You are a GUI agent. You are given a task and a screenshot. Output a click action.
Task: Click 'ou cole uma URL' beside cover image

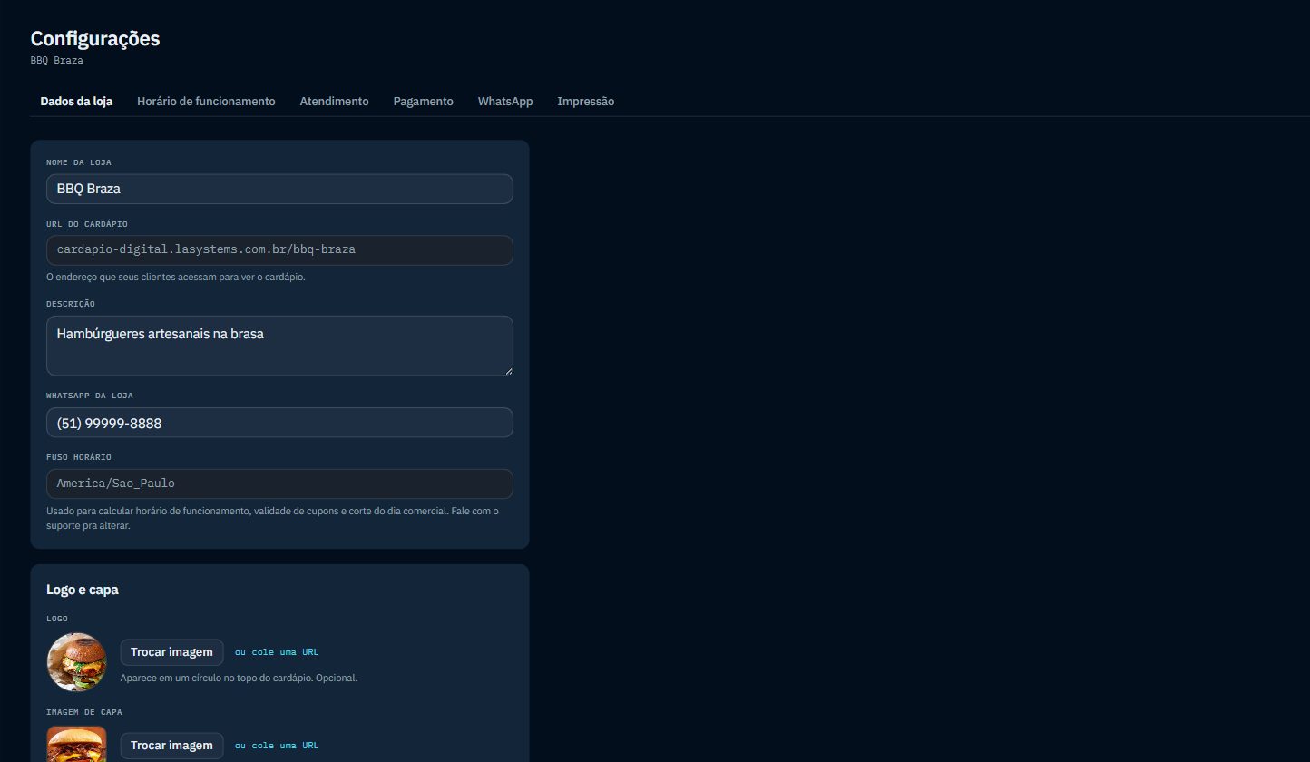(277, 746)
